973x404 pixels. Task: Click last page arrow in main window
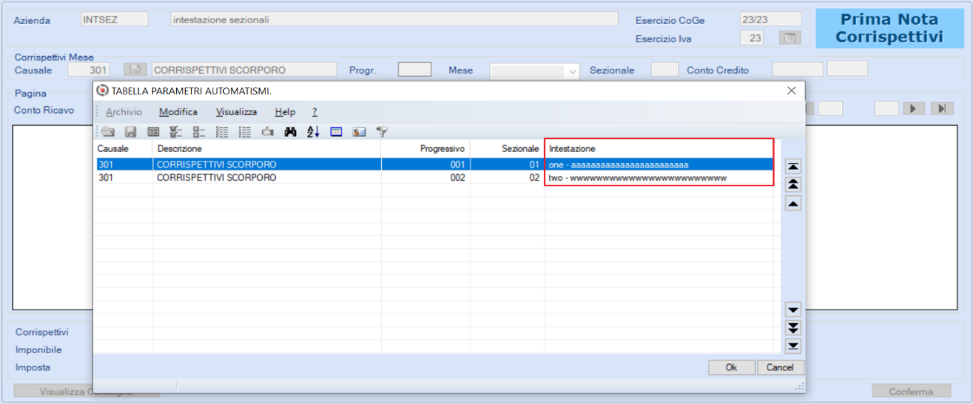[x=942, y=108]
